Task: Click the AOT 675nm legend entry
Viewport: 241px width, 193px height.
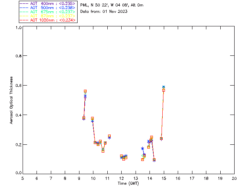Action: pos(48,12)
